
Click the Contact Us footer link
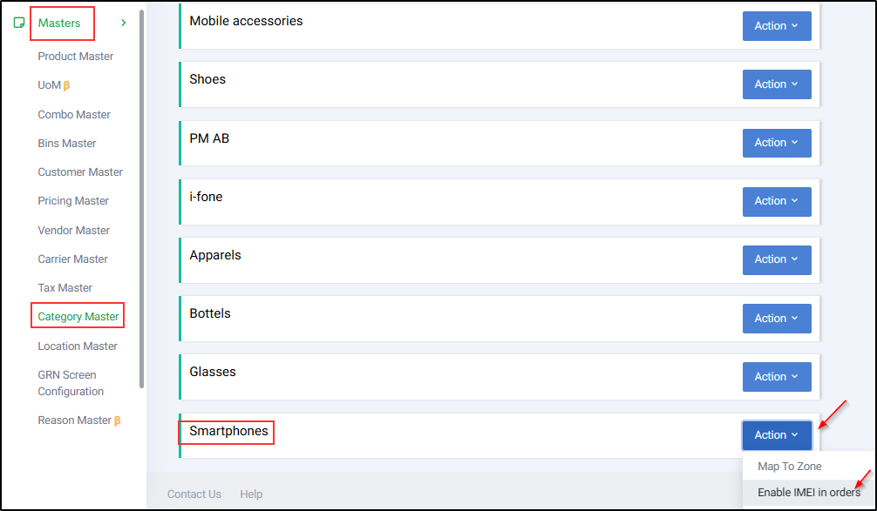click(194, 494)
